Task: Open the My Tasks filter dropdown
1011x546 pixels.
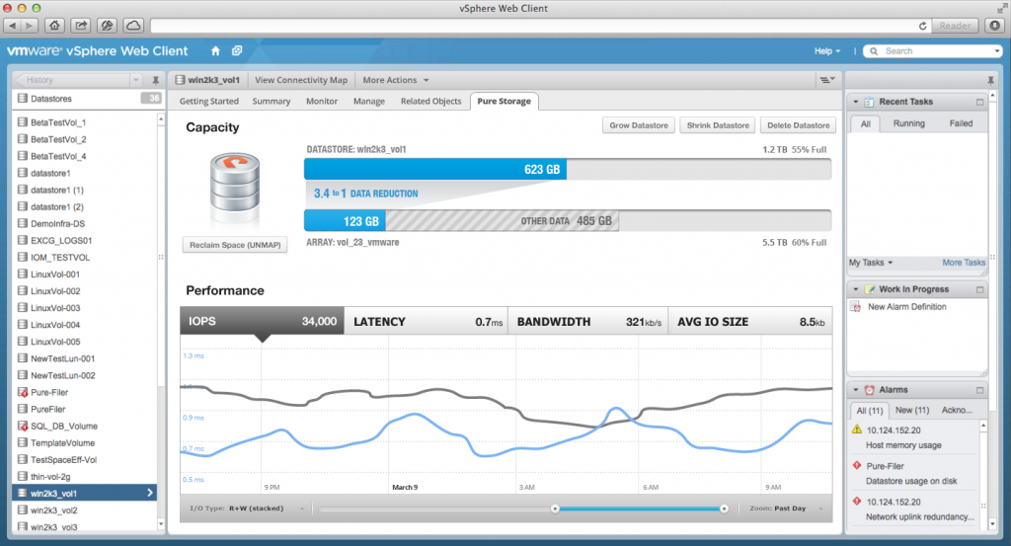Action: tap(871, 263)
